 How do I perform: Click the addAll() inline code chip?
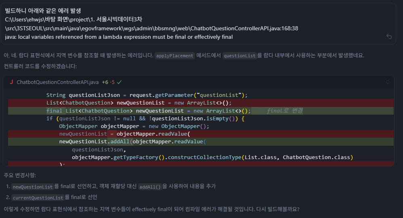(150, 187)
